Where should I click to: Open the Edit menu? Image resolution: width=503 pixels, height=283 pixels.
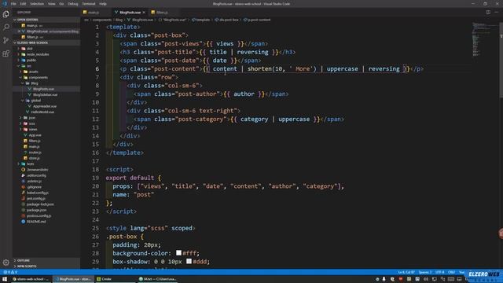(x=23, y=4)
